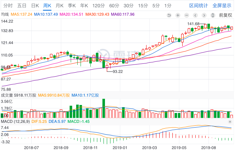Click the MACD:-1.45 value

[78, 122]
